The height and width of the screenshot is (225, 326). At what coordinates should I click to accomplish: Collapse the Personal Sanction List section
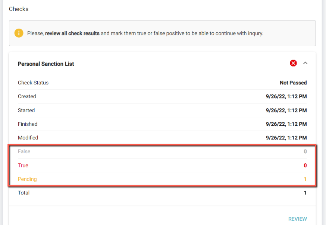tap(305, 63)
